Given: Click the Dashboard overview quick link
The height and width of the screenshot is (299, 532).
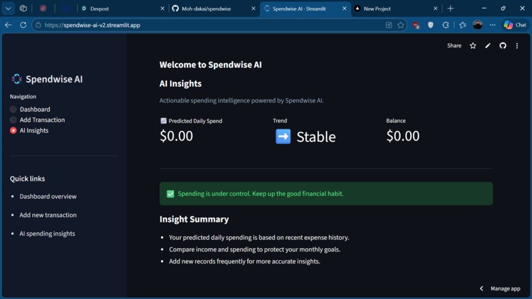Looking at the screenshot, I should 48,197.
